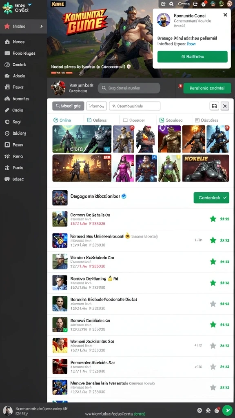
Task: Toggle star for Somwé Cotiliaiec ca
Action: coord(213,325)
